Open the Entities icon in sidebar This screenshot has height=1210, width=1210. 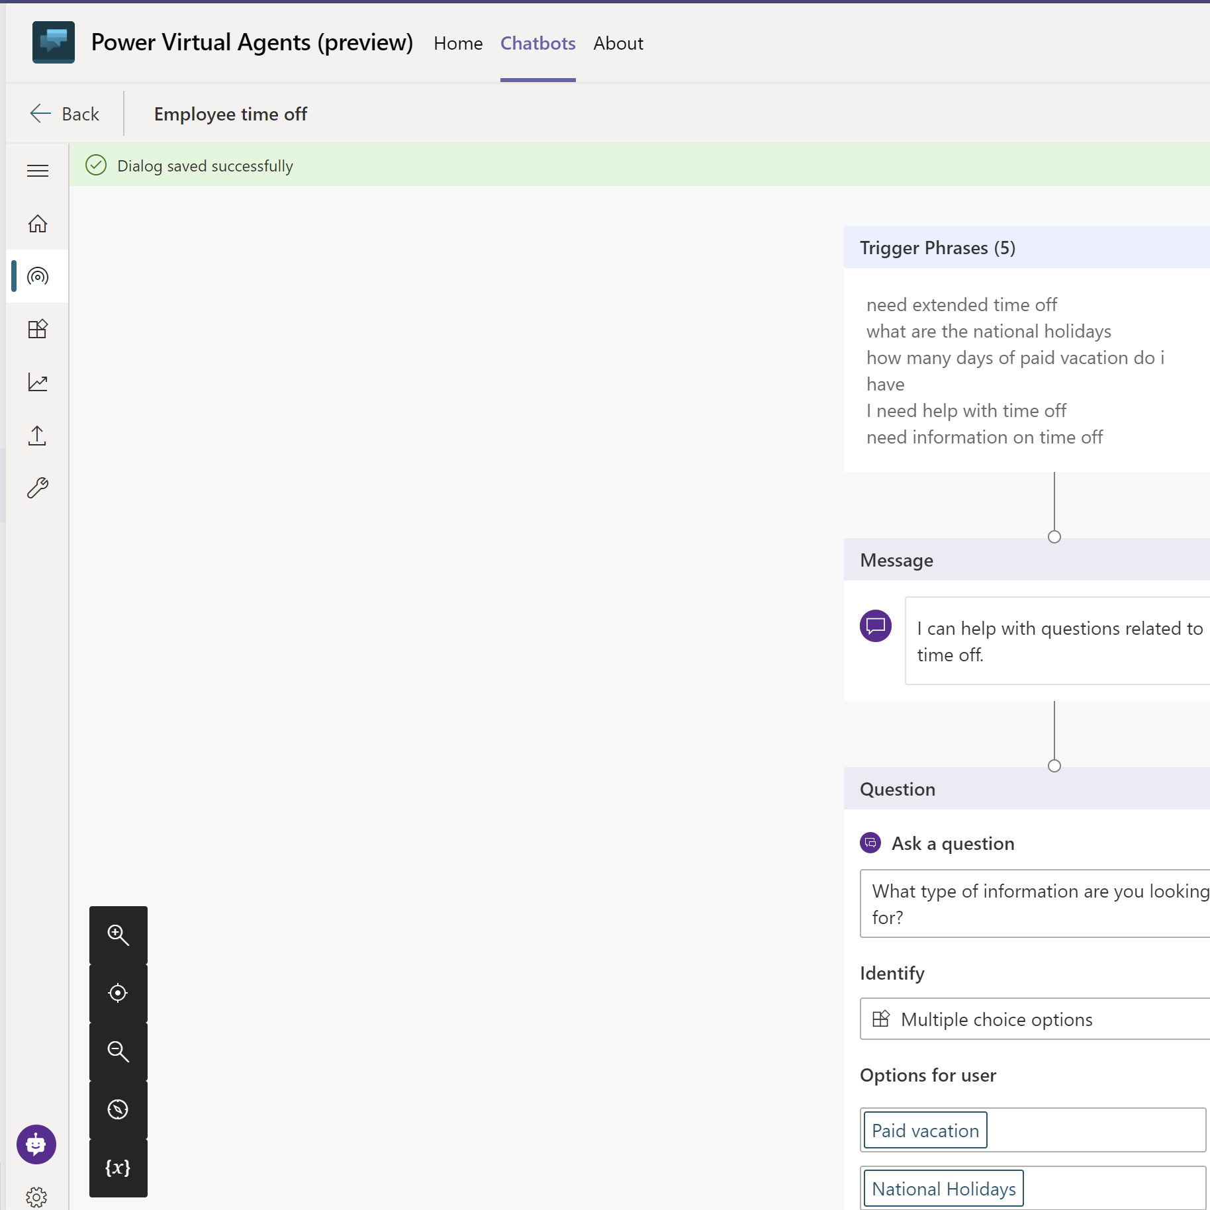tap(38, 329)
